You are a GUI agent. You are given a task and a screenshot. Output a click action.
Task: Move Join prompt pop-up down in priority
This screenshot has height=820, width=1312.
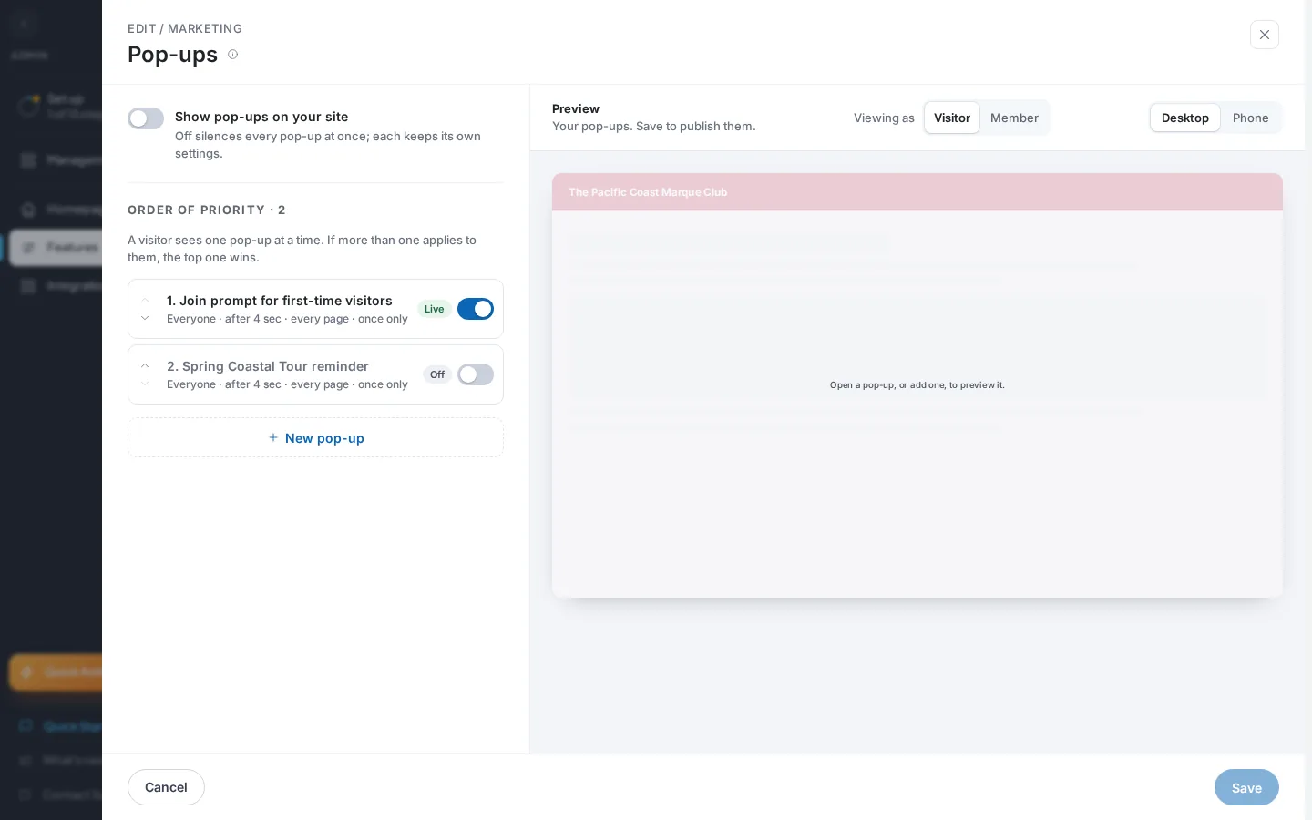point(145,318)
